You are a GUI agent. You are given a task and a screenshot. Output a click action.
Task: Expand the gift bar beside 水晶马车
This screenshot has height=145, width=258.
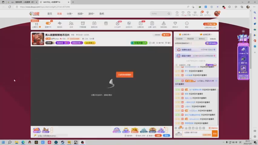(167, 130)
